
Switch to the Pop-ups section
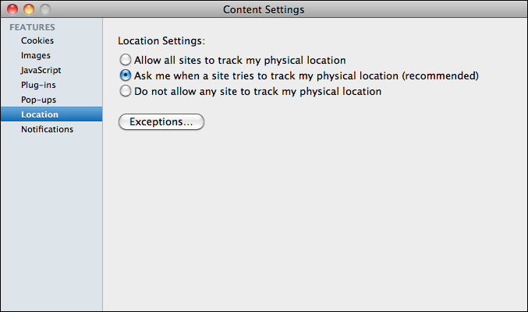click(38, 100)
